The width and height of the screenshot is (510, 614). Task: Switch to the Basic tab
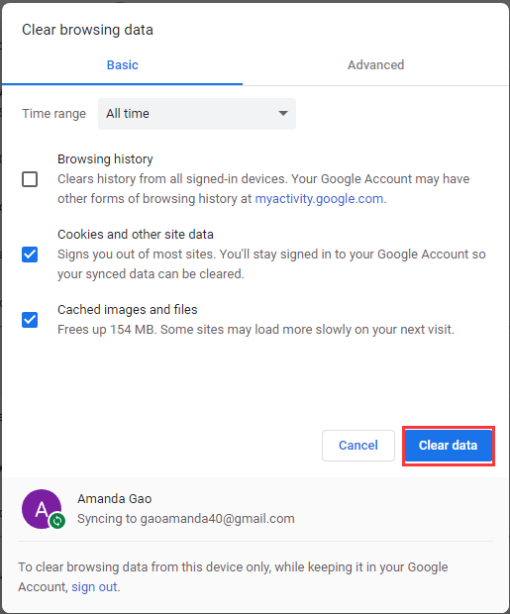122,65
